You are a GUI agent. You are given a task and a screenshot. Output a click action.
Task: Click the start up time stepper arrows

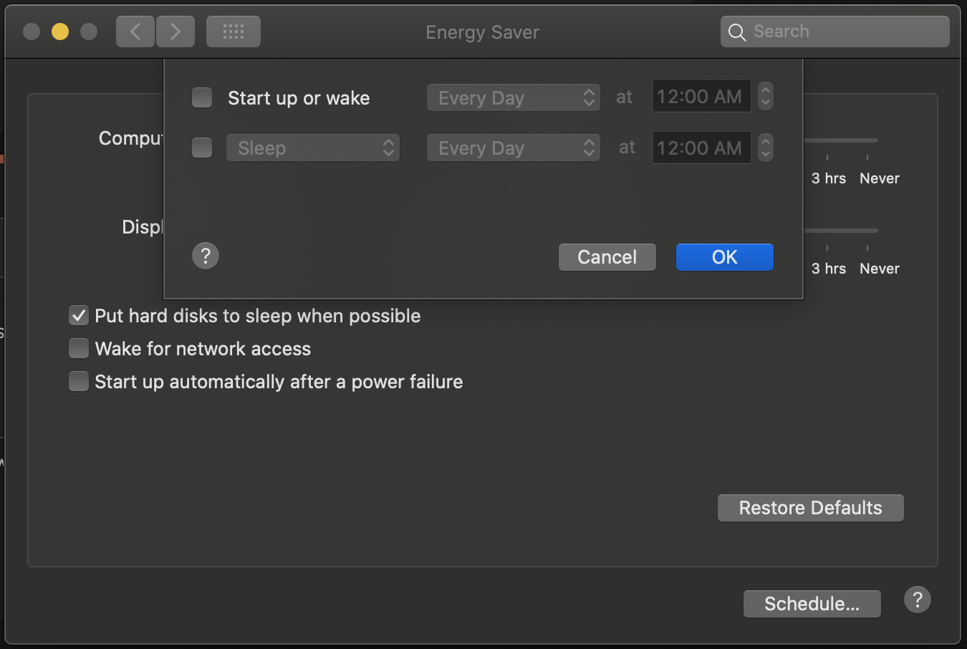click(x=766, y=97)
